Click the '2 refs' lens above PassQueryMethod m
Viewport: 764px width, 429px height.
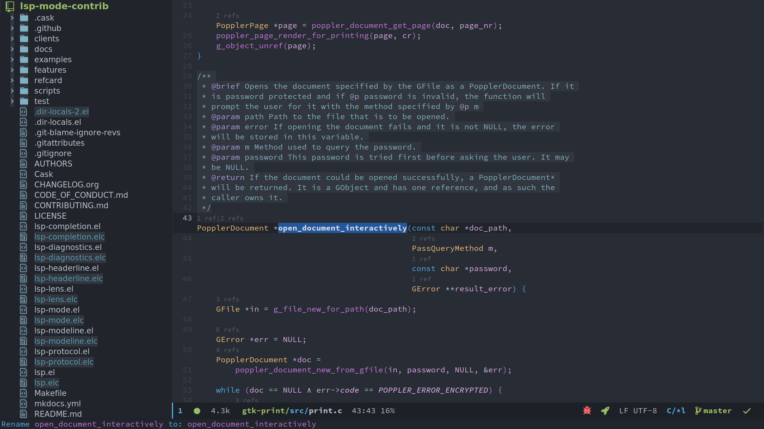[x=423, y=239]
